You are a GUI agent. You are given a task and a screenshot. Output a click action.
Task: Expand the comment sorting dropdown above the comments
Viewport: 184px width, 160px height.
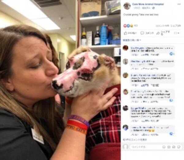[x=132, y=40]
